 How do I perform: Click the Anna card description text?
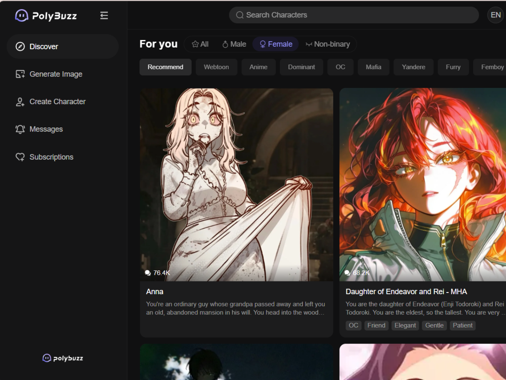click(236, 308)
